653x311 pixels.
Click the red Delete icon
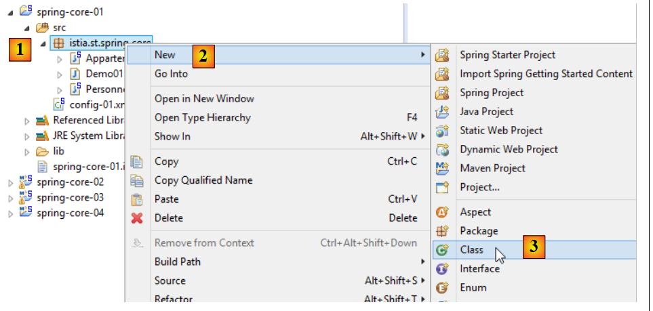point(137,218)
